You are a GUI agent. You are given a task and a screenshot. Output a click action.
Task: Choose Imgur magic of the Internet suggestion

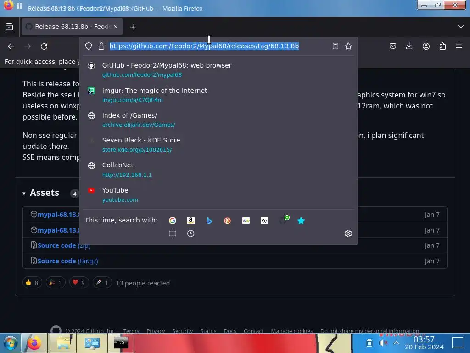pyautogui.click(x=218, y=95)
